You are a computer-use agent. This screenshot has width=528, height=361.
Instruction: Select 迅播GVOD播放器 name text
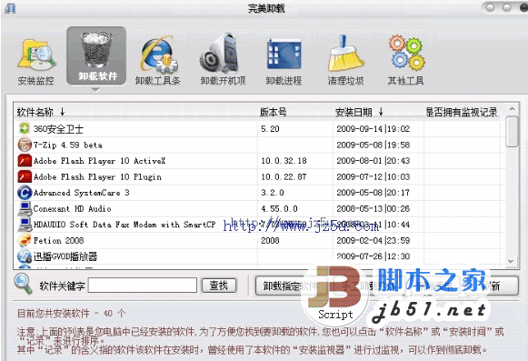[x=65, y=256]
